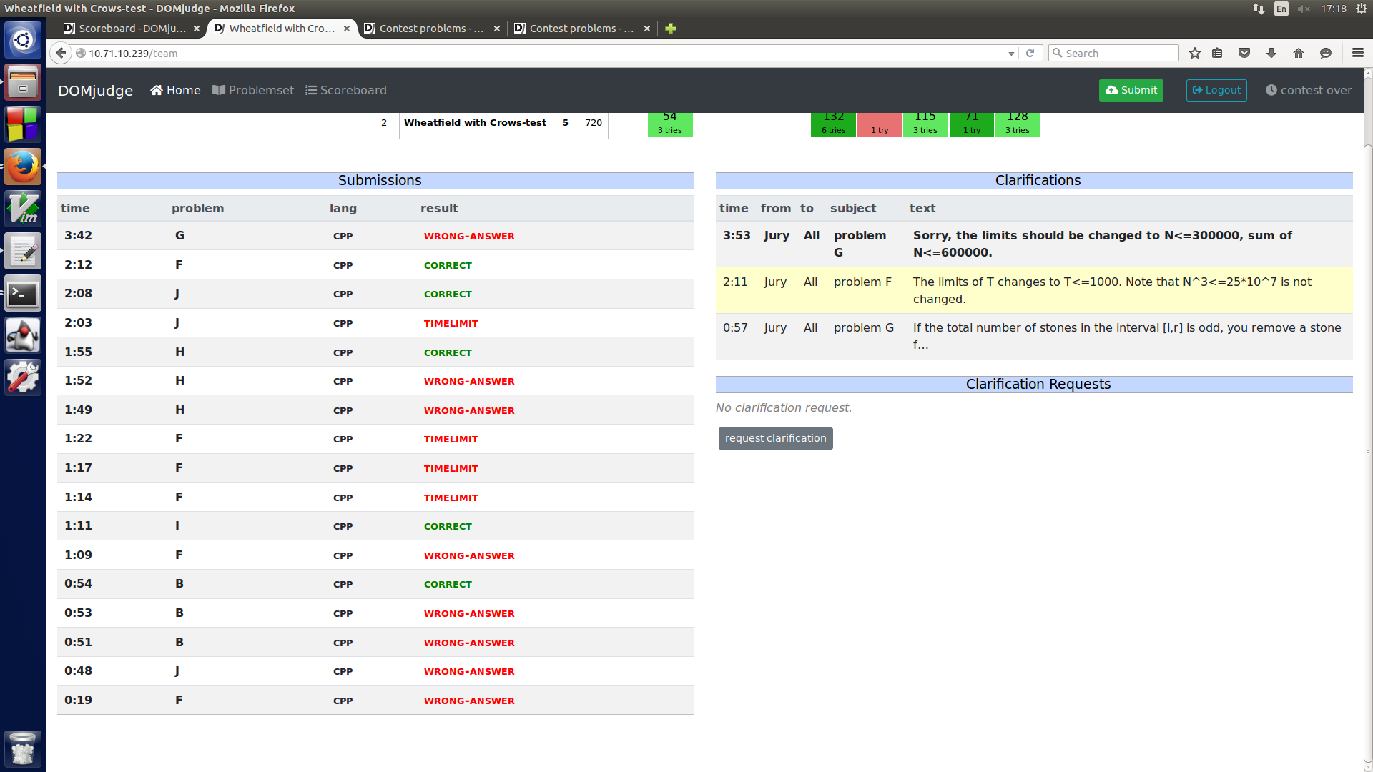1373x772 pixels.
Task: Expand the URL history dropdown arrow
Action: pos(1011,54)
